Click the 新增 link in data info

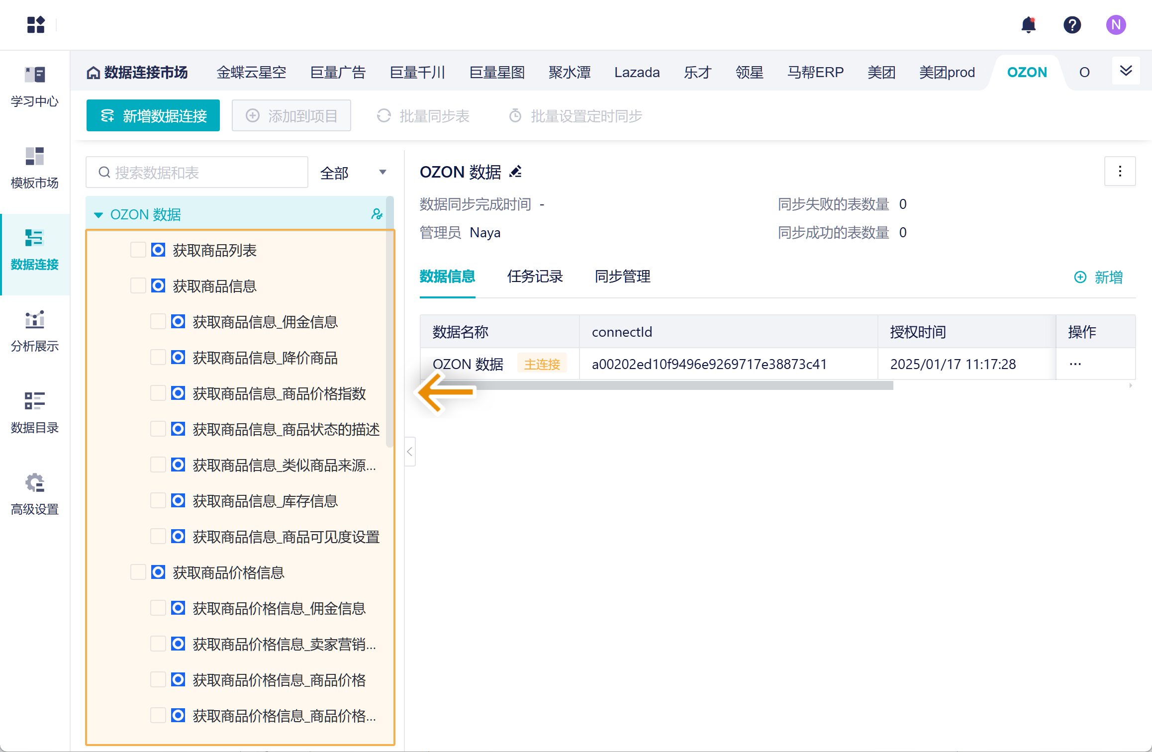(1099, 277)
